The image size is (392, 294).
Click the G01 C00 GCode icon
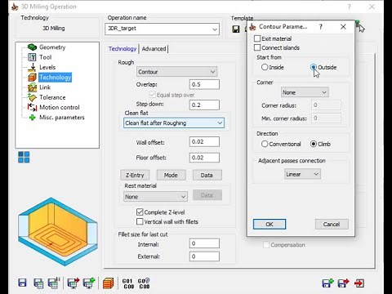pyautogui.click(x=128, y=283)
